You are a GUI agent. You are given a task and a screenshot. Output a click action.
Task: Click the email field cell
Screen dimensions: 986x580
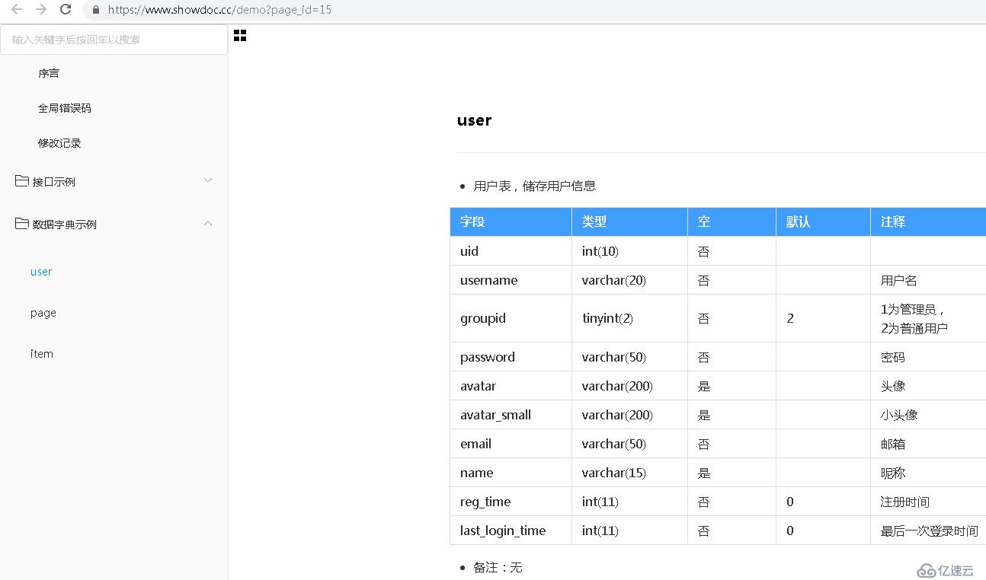pyautogui.click(x=511, y=444)
